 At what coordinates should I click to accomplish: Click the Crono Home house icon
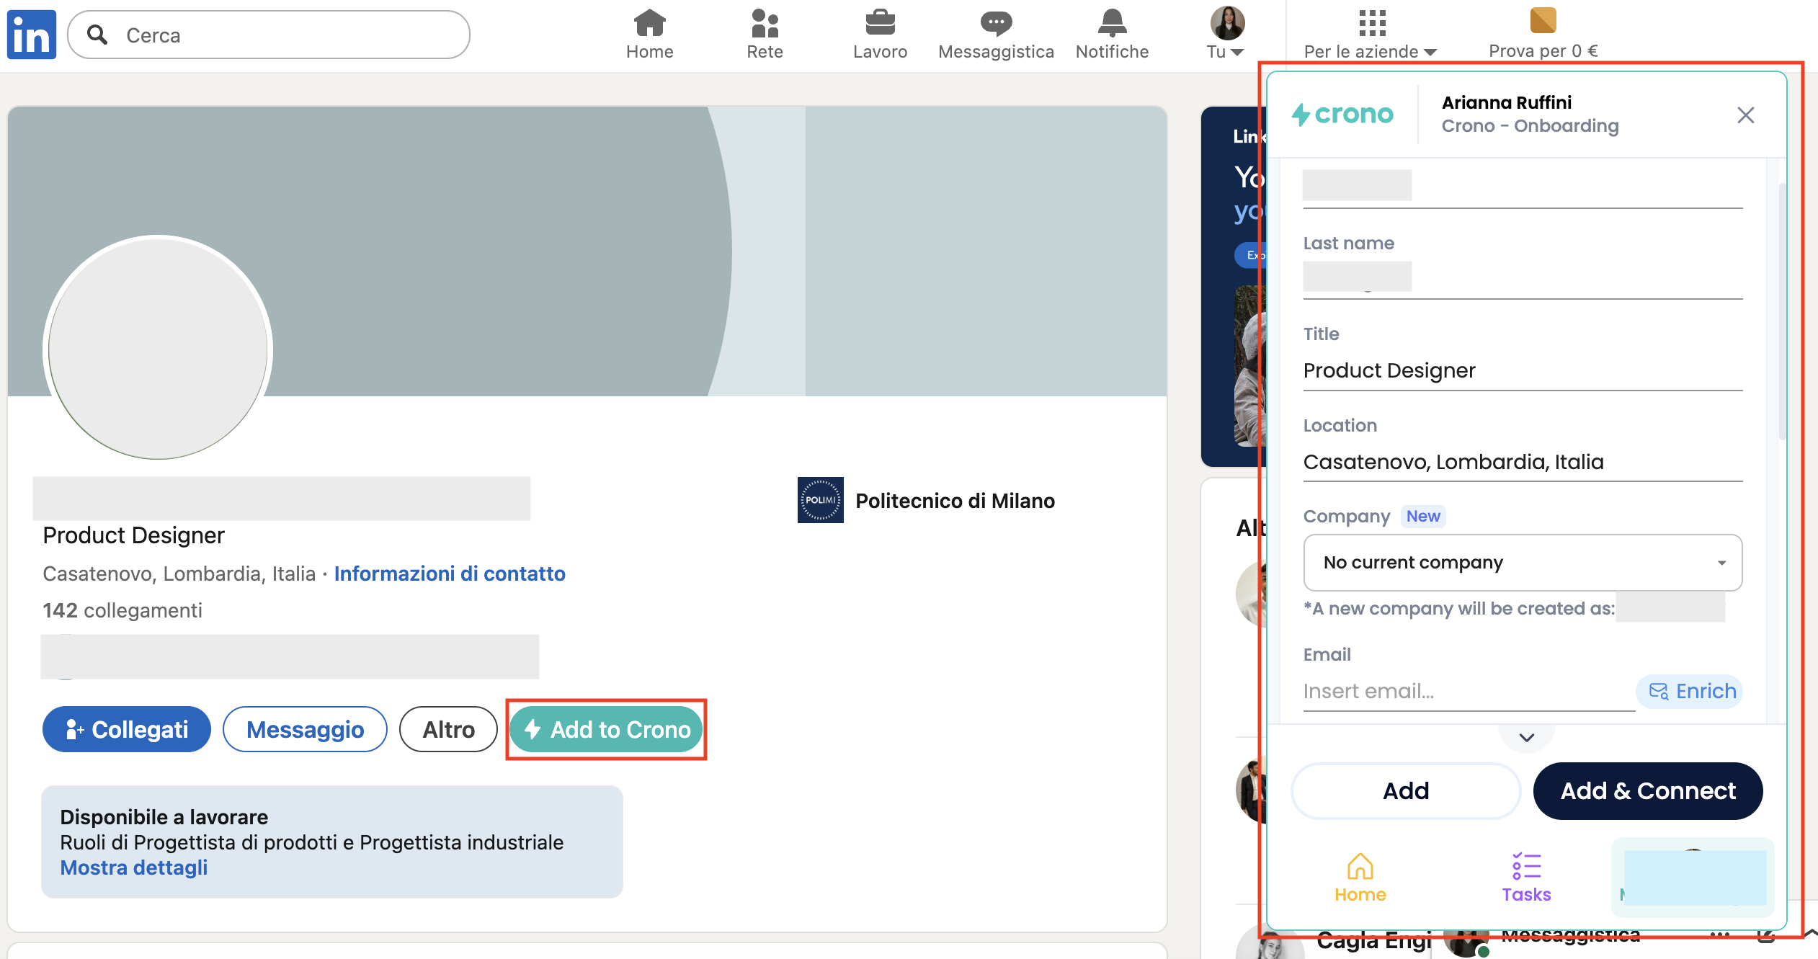pos(1360,867)
